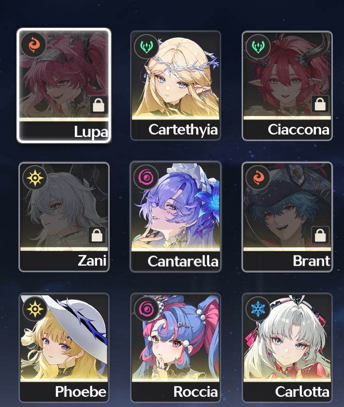Click the lock icon on Ciaccona's card
The width and height of the screenshot is (344, 407).
tap(320, 104)
